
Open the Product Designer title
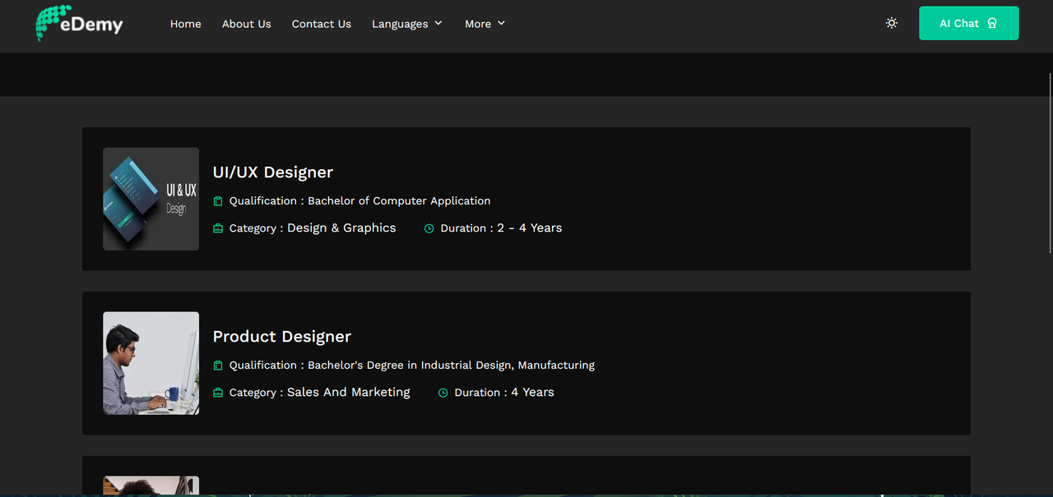[282, 336]
